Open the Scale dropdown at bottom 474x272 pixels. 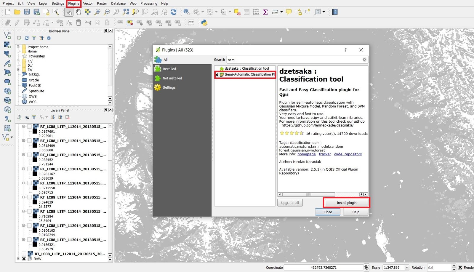[x=406, y=267]
